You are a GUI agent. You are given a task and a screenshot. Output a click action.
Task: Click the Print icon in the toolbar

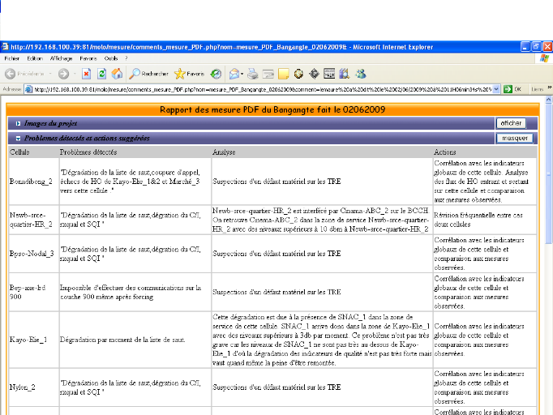[252, 73]
